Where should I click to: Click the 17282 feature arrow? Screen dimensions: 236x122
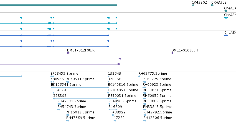click(x=115, y=121)
